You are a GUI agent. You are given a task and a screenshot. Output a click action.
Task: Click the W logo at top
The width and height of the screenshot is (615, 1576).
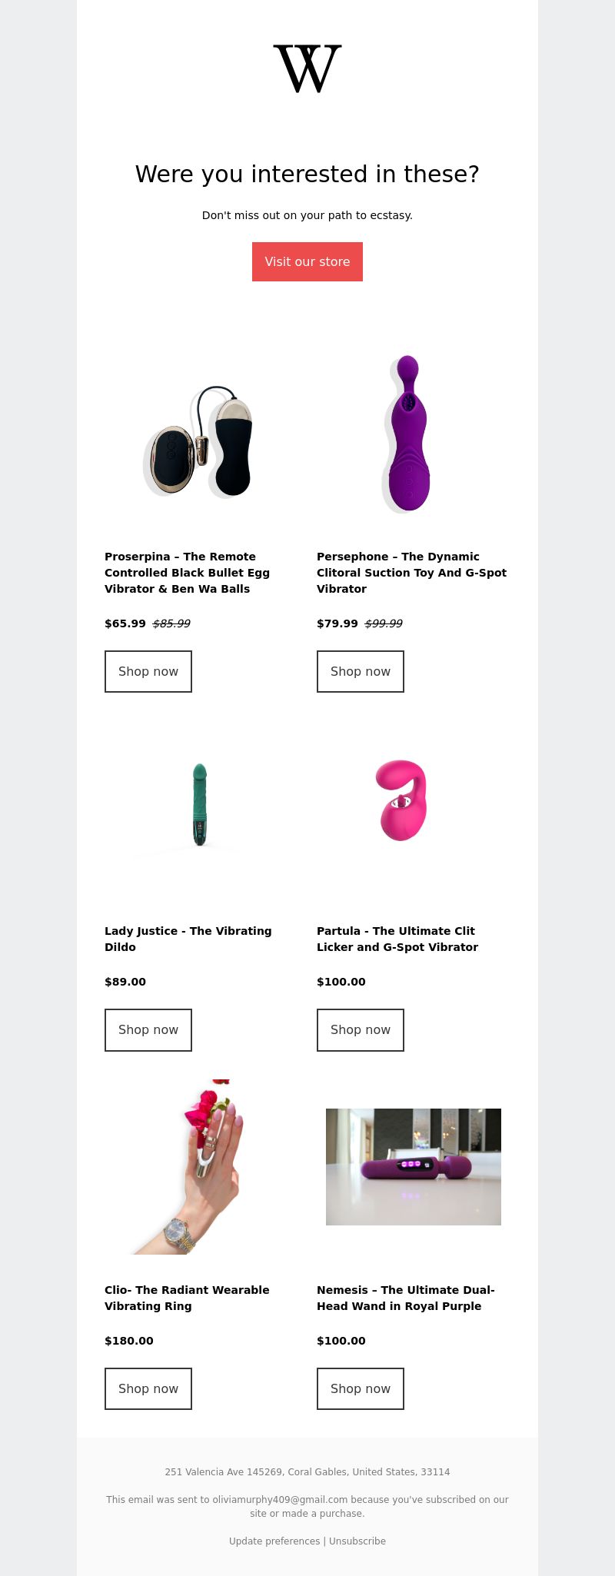coord(307,69)
